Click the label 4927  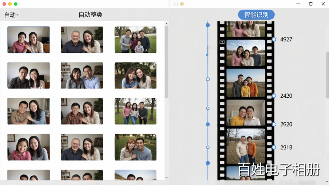[x=286, y=40]
